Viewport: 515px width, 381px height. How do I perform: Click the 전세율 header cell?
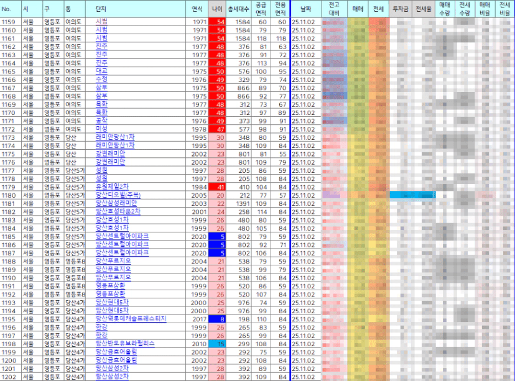click(424, 9)
